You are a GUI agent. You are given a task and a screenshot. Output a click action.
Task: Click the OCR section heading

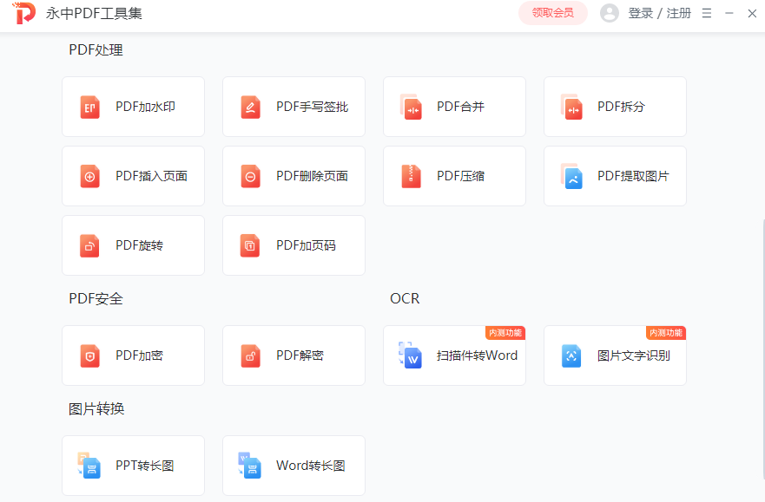pyautogui.click(x=405, y=298)
